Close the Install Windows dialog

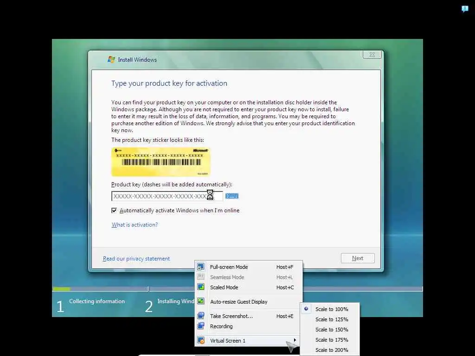(372, 55)
